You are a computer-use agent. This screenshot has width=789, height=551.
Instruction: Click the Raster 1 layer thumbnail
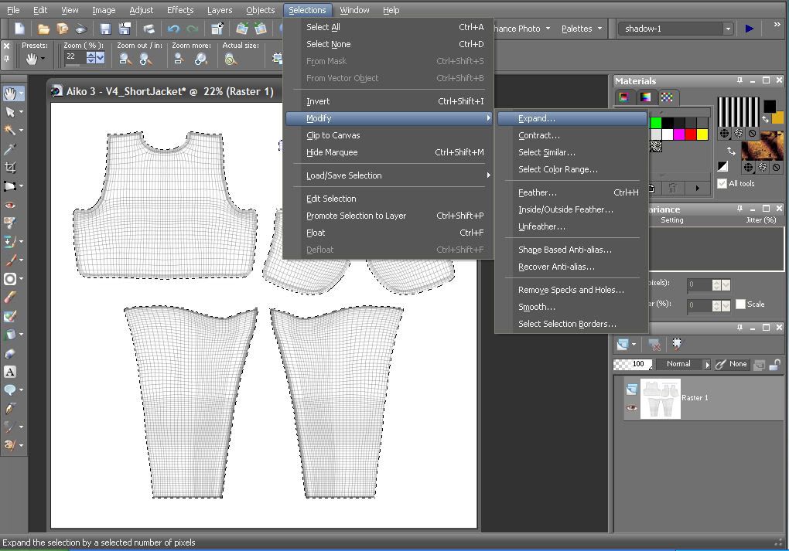[661, 399]
